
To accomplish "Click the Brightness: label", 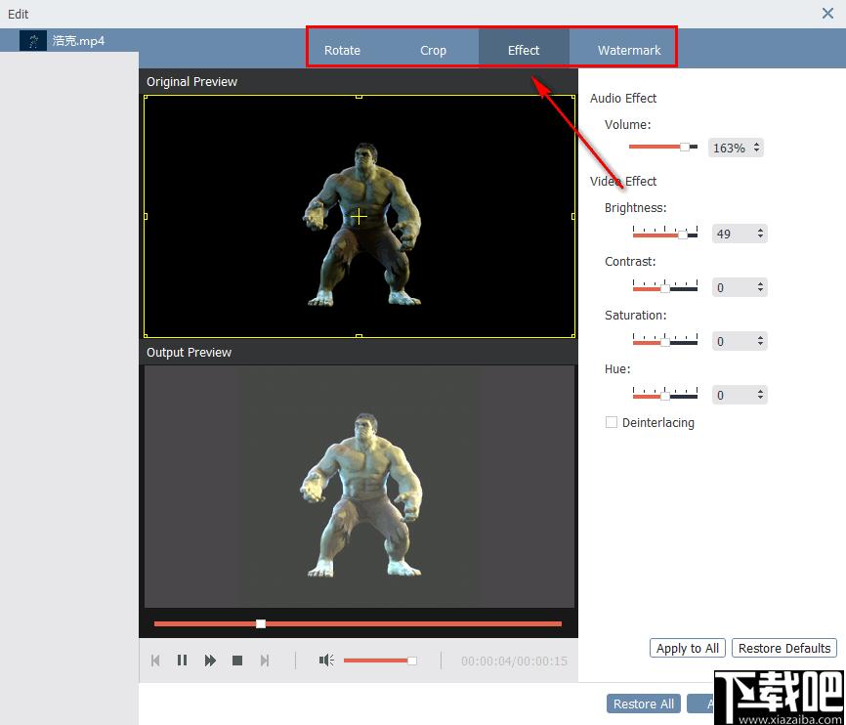I will click(636, 208).
